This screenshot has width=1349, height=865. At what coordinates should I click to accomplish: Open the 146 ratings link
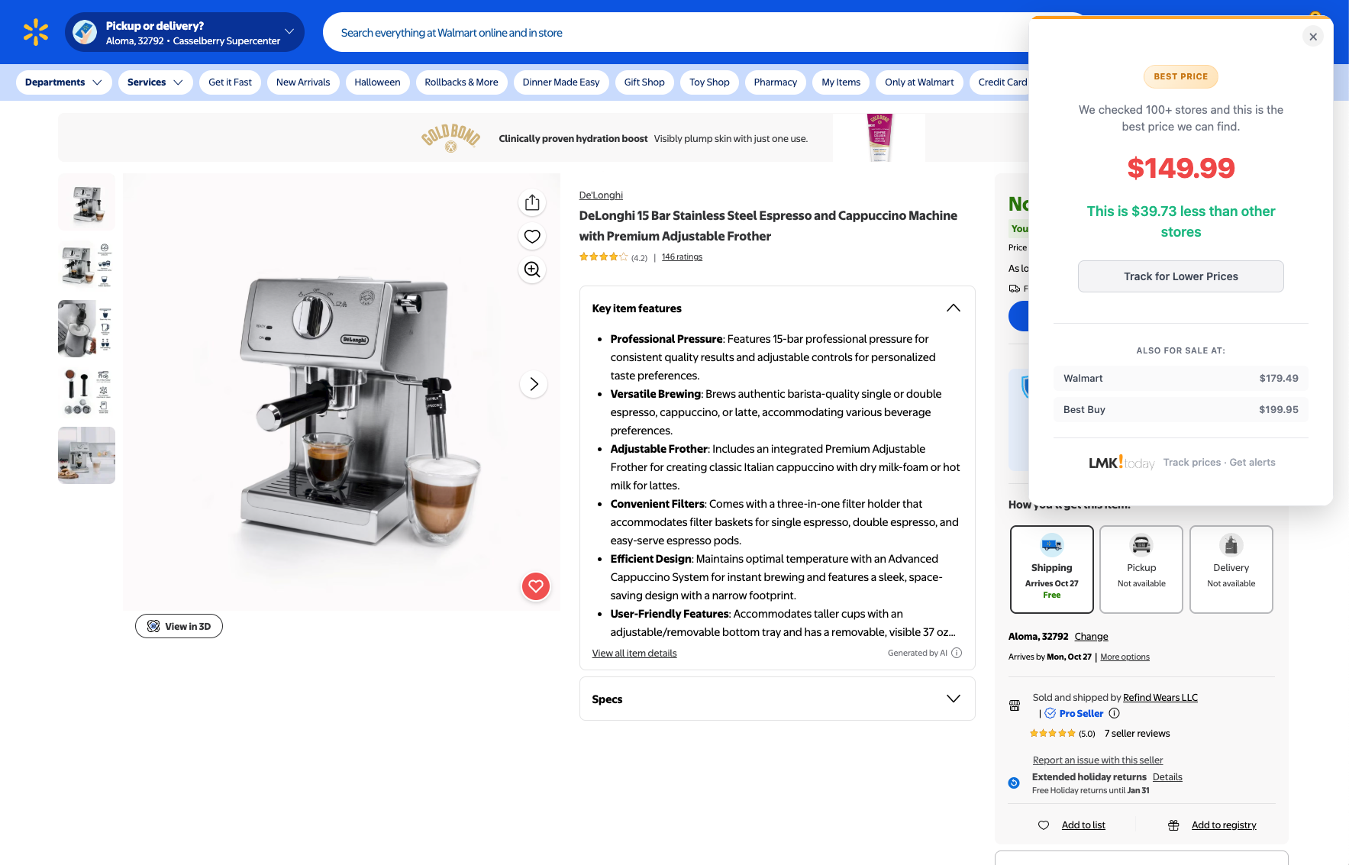click(x=682, y=257)
